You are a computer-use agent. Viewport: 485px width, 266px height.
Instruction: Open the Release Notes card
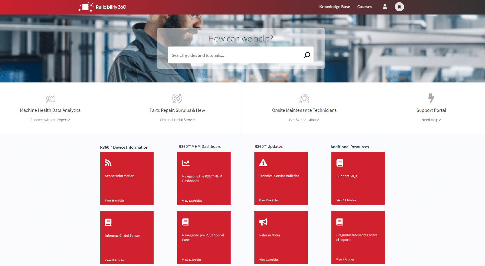click(281, 238)
